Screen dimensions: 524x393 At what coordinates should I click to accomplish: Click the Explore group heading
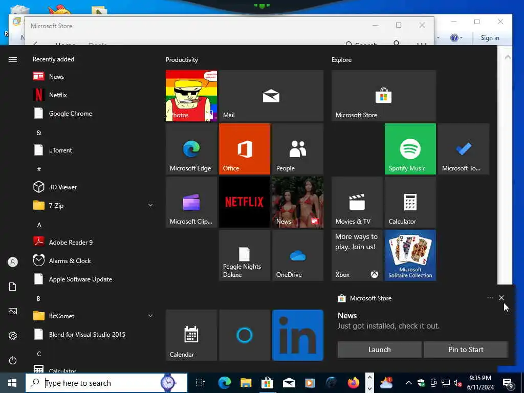point(341,60)
